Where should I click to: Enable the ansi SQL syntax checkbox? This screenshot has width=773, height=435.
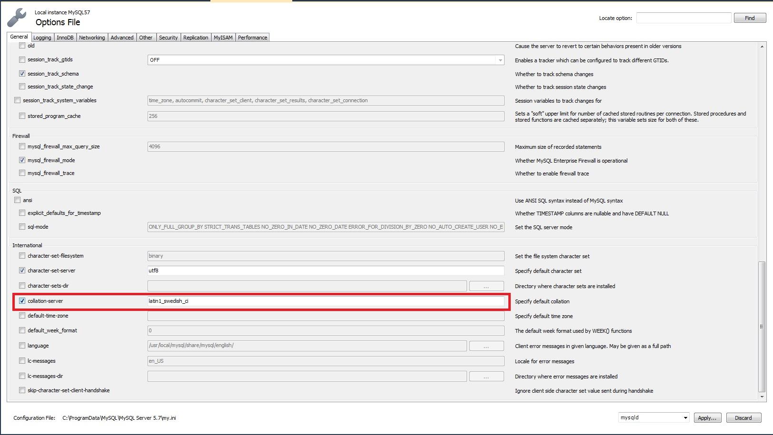pos(17,200)
